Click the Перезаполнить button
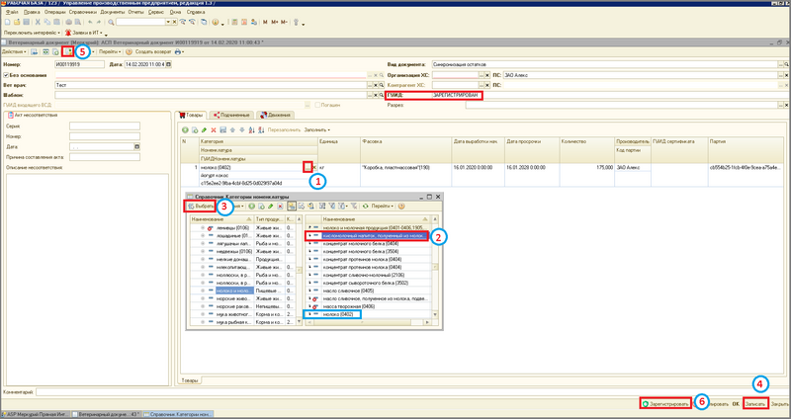Viewport: 791px width, 419px height. (283, 129)
